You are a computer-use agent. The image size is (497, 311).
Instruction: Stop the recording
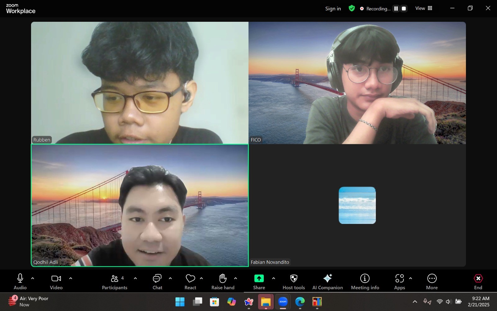pos(404,9)
